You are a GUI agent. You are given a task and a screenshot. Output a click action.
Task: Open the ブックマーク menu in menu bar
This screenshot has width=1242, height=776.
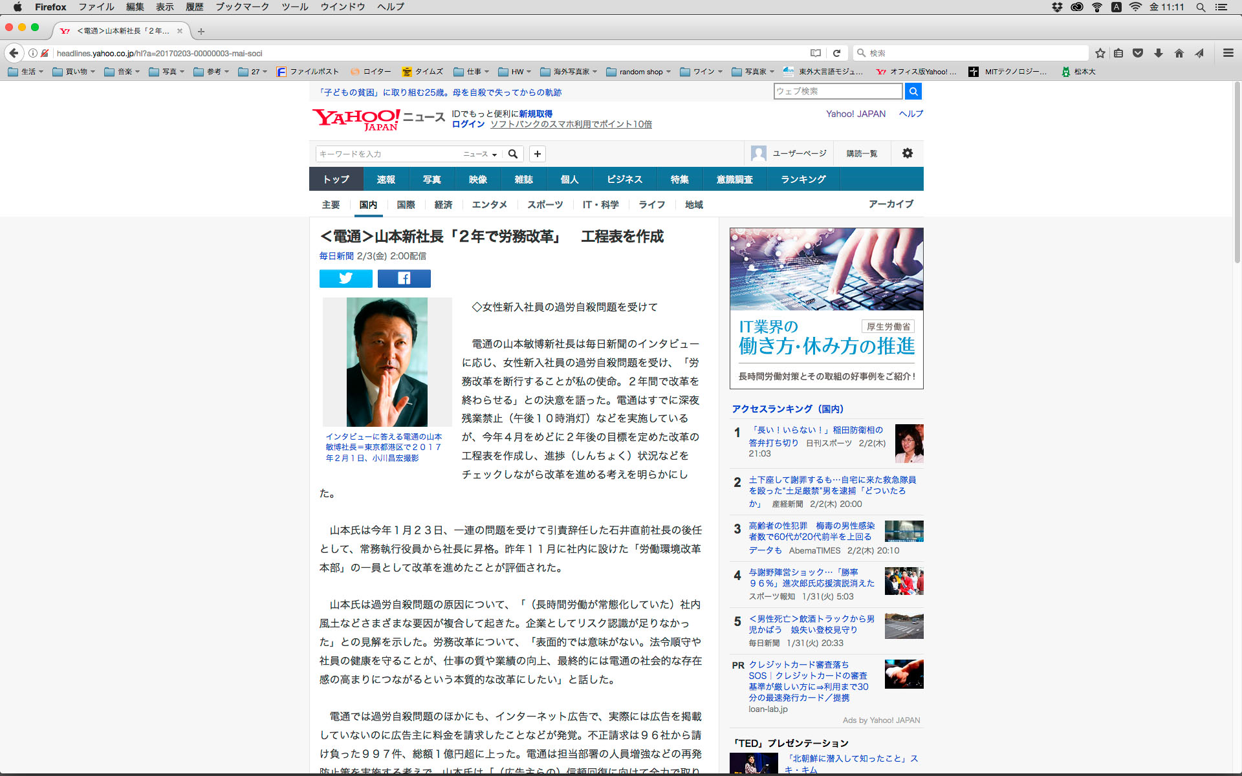pos(242,7)
